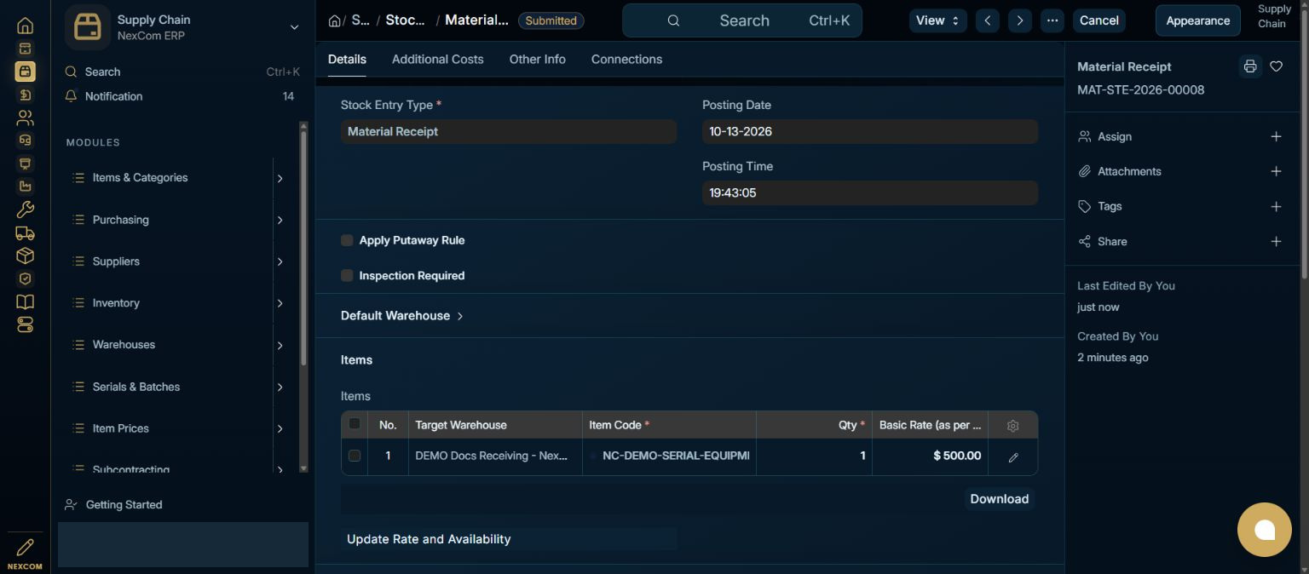Image resolution: width=1309 pixels, height=574 pixels.
Task: Go to previous document arrow
Action: (987, 20)
